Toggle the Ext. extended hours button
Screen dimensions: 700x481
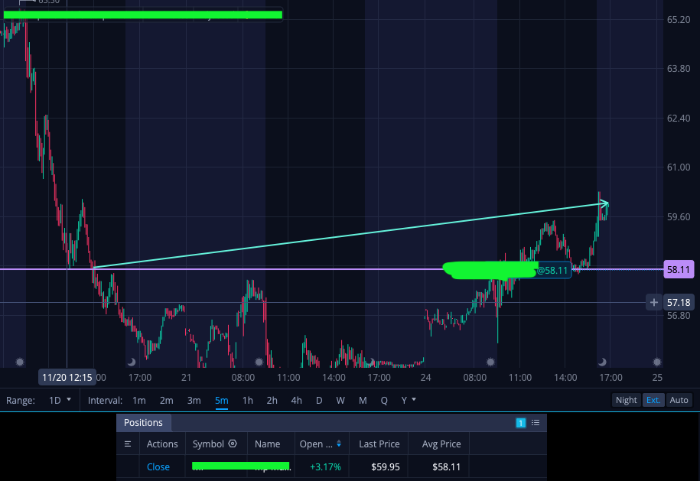click(x=653, y=400)
